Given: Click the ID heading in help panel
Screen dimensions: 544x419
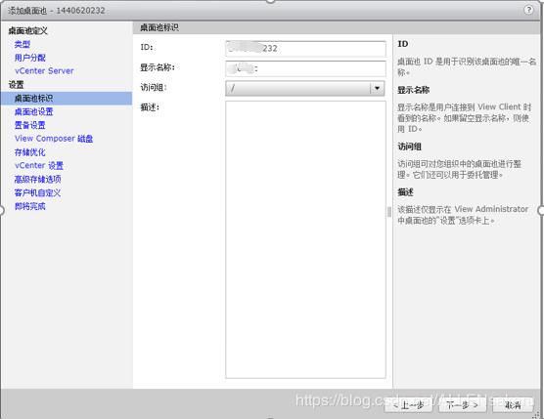Looking at the screenshot, I should (403, 44).
